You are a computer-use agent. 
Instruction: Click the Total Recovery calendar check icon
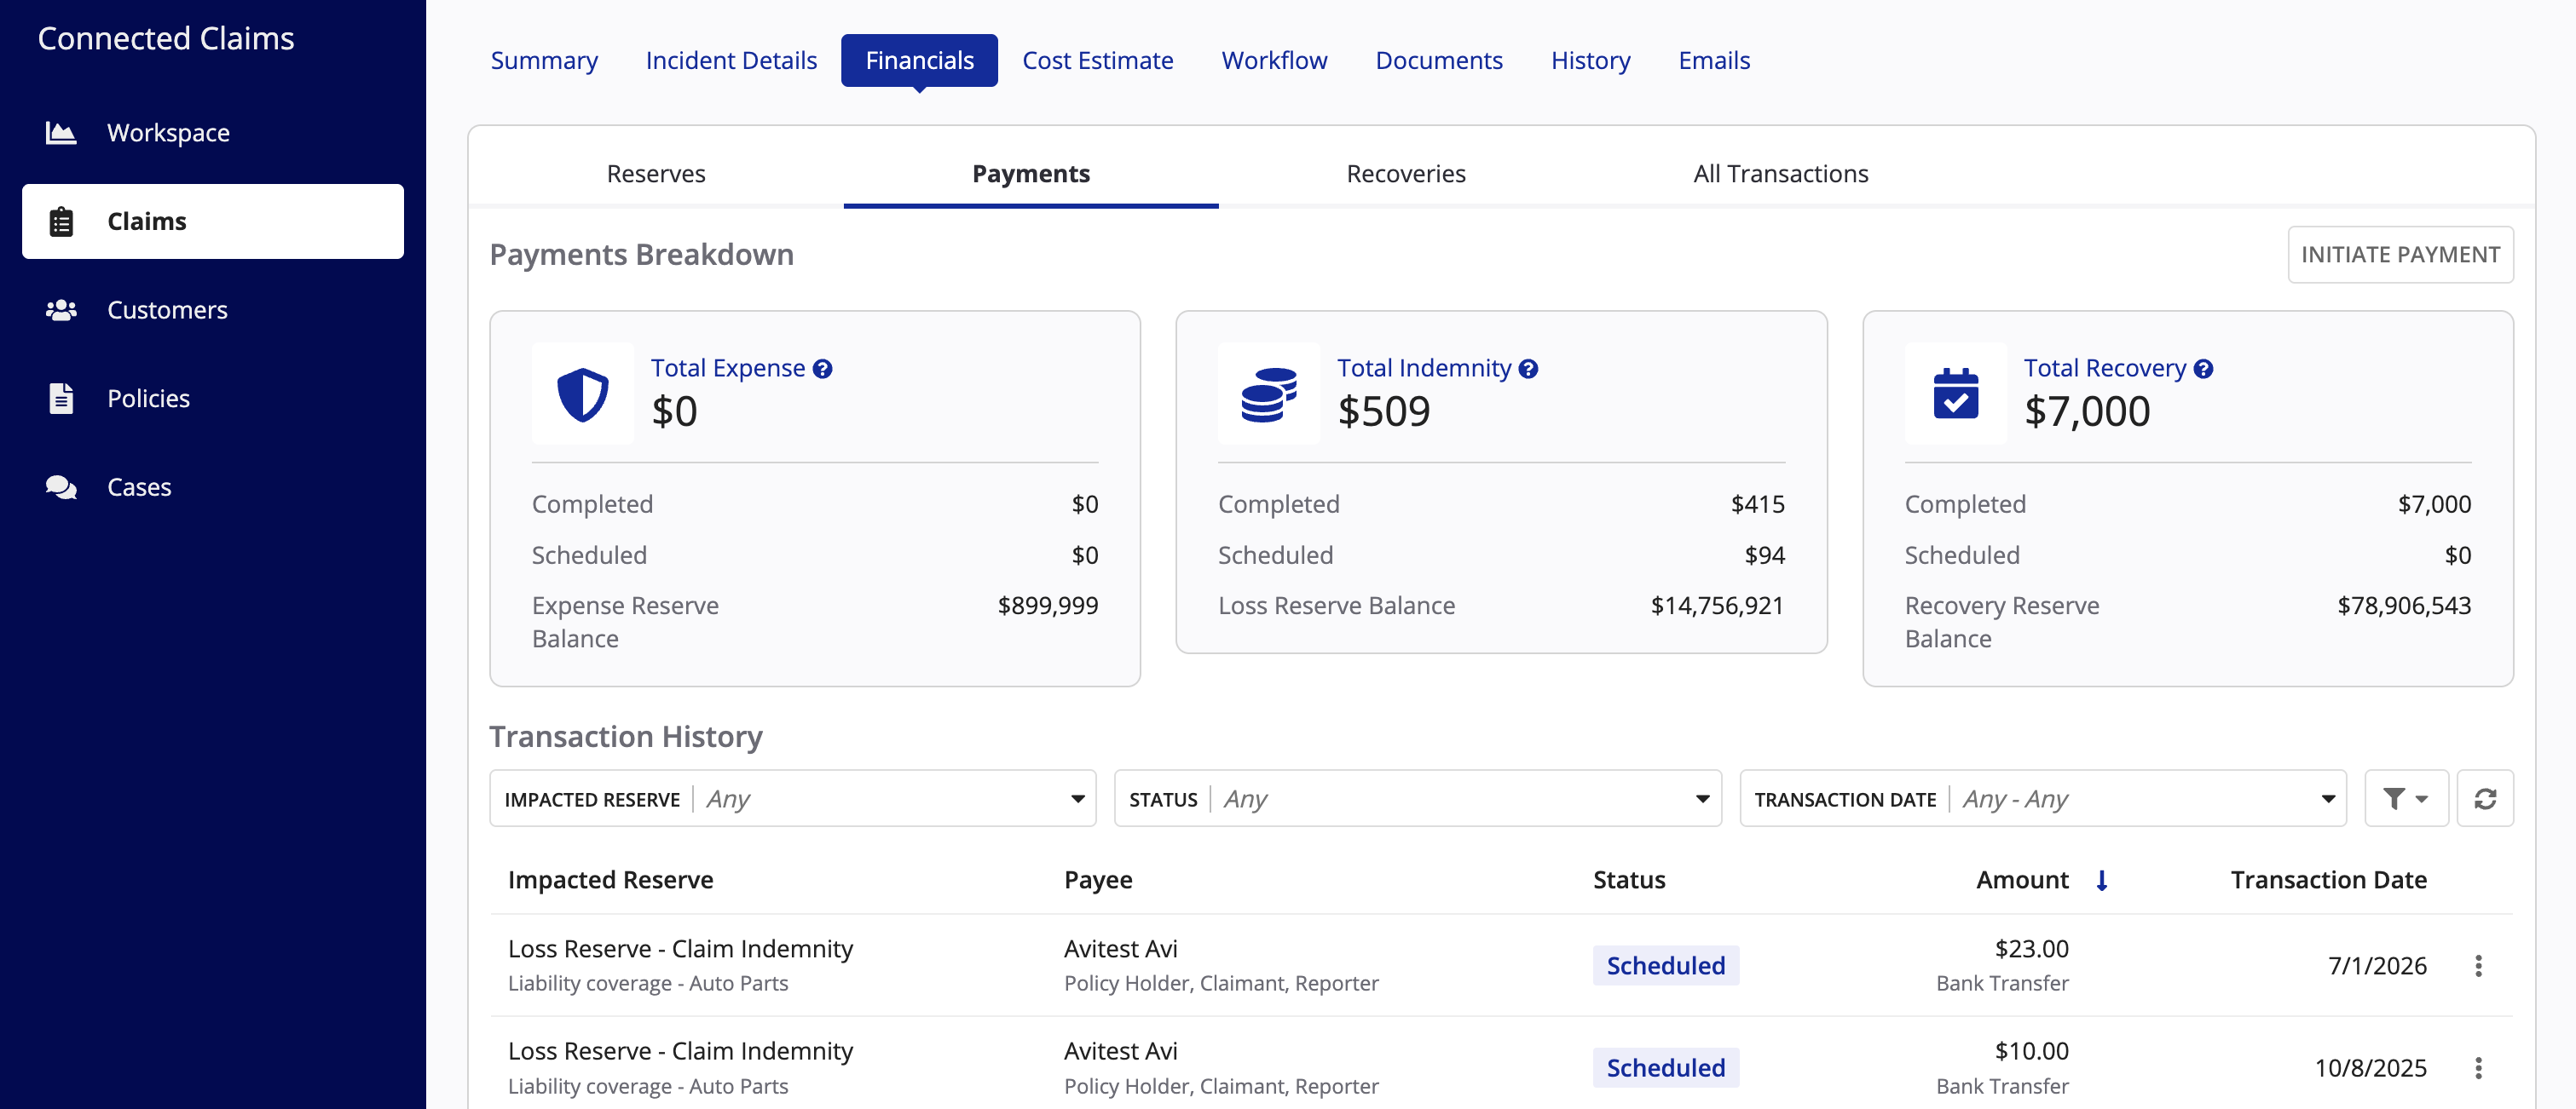pos(1955,394)
